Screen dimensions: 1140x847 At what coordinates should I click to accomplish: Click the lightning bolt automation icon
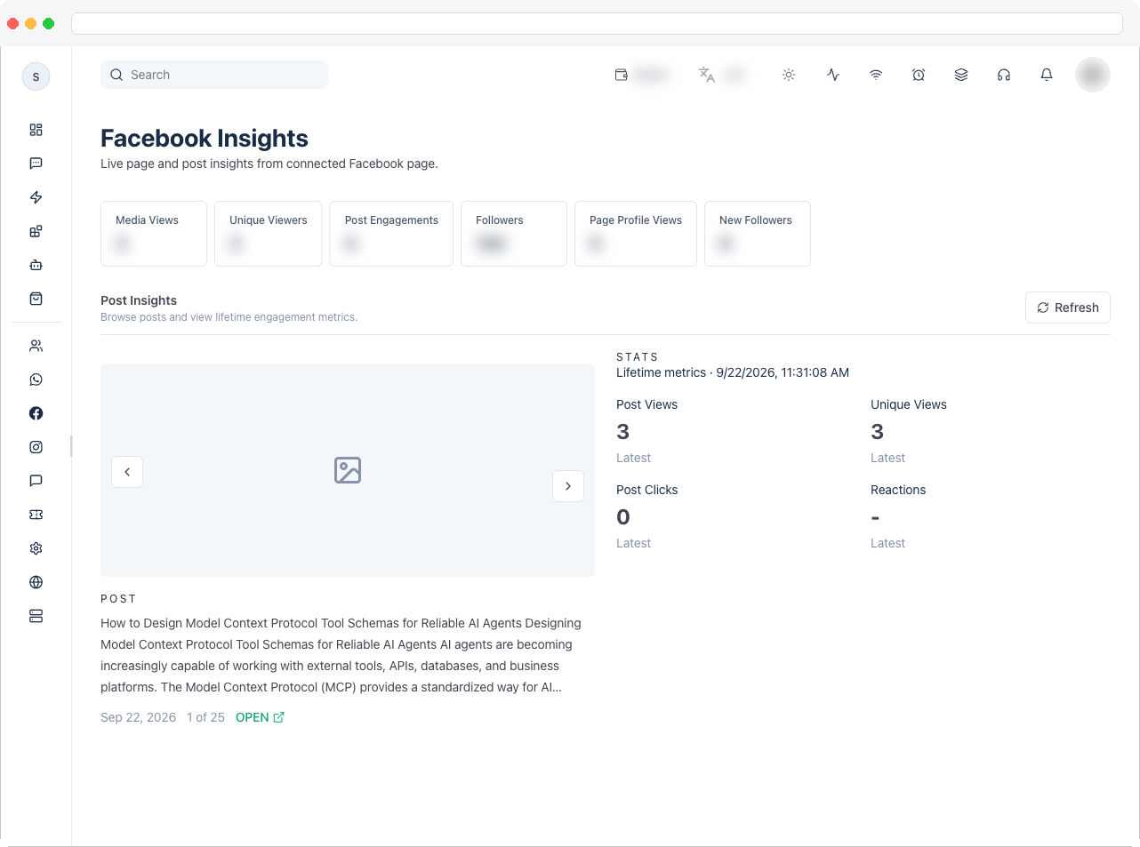(x=36, y=197)
